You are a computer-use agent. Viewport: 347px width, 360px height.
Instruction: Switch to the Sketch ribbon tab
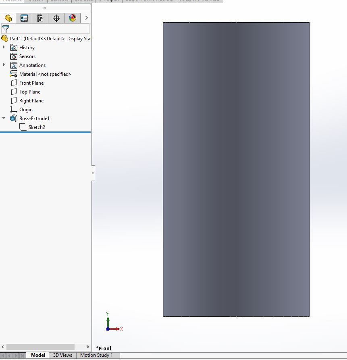tap(36, 1)
